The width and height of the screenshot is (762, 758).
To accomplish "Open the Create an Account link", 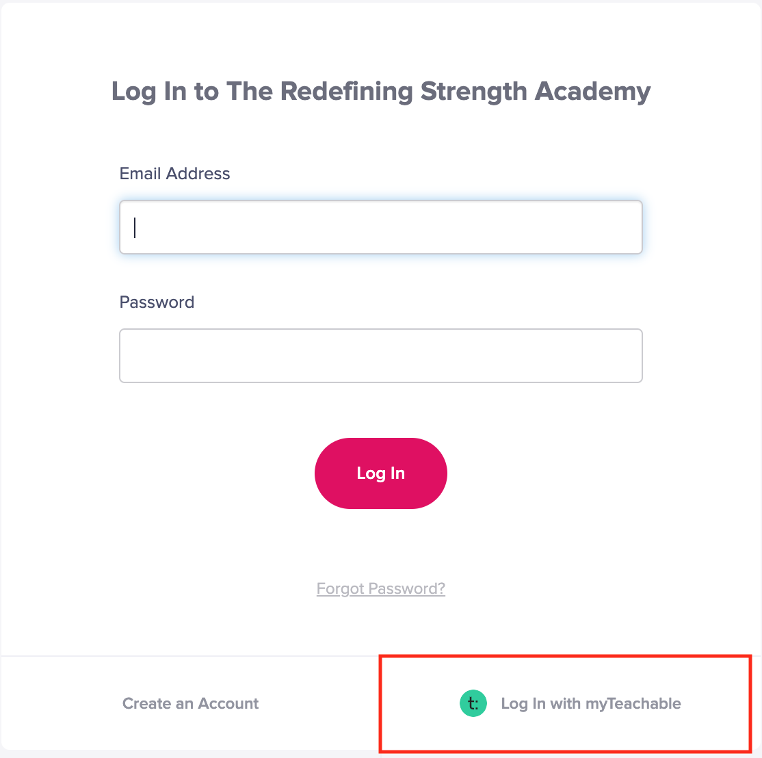I will tap(190, 703).
